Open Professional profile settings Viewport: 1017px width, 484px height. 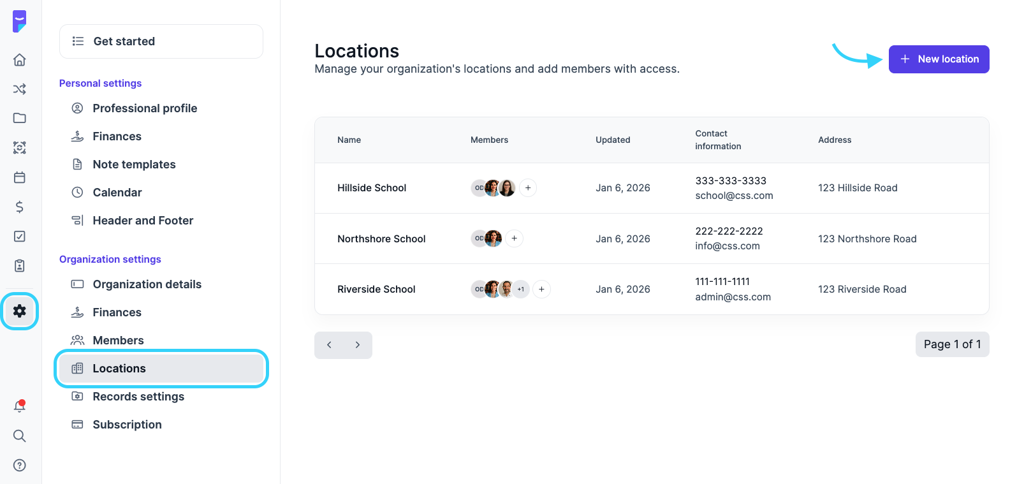(x=145, y=108)
